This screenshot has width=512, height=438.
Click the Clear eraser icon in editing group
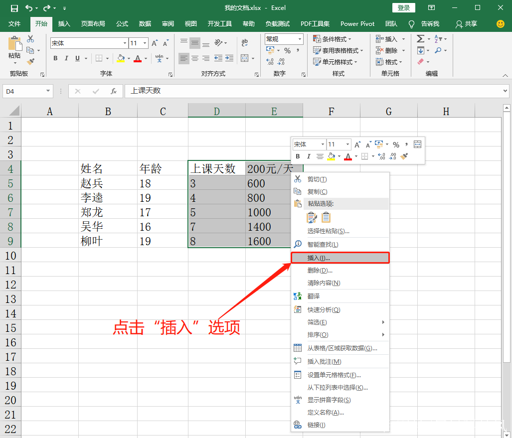pos(421,61)
